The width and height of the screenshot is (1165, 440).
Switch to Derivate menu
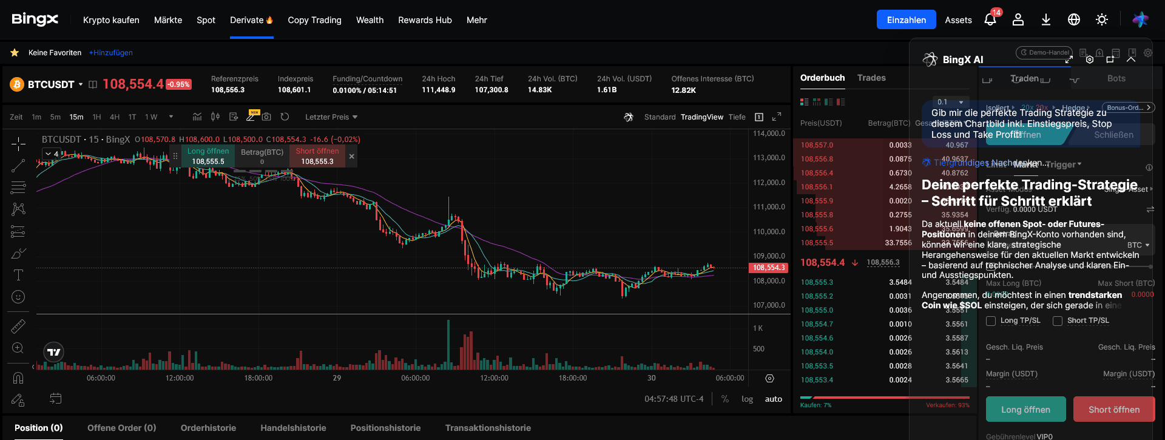[251, 20]
